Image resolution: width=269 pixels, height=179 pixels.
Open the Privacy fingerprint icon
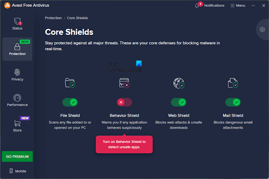click(x=17, y=72)
